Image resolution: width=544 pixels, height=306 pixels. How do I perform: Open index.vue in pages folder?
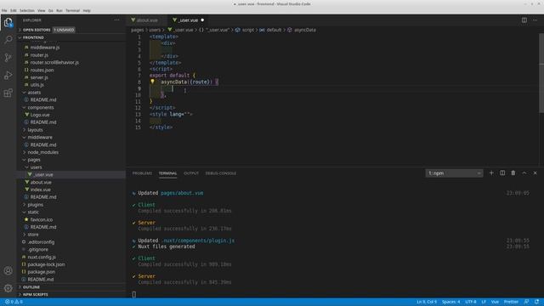(41, 190)
